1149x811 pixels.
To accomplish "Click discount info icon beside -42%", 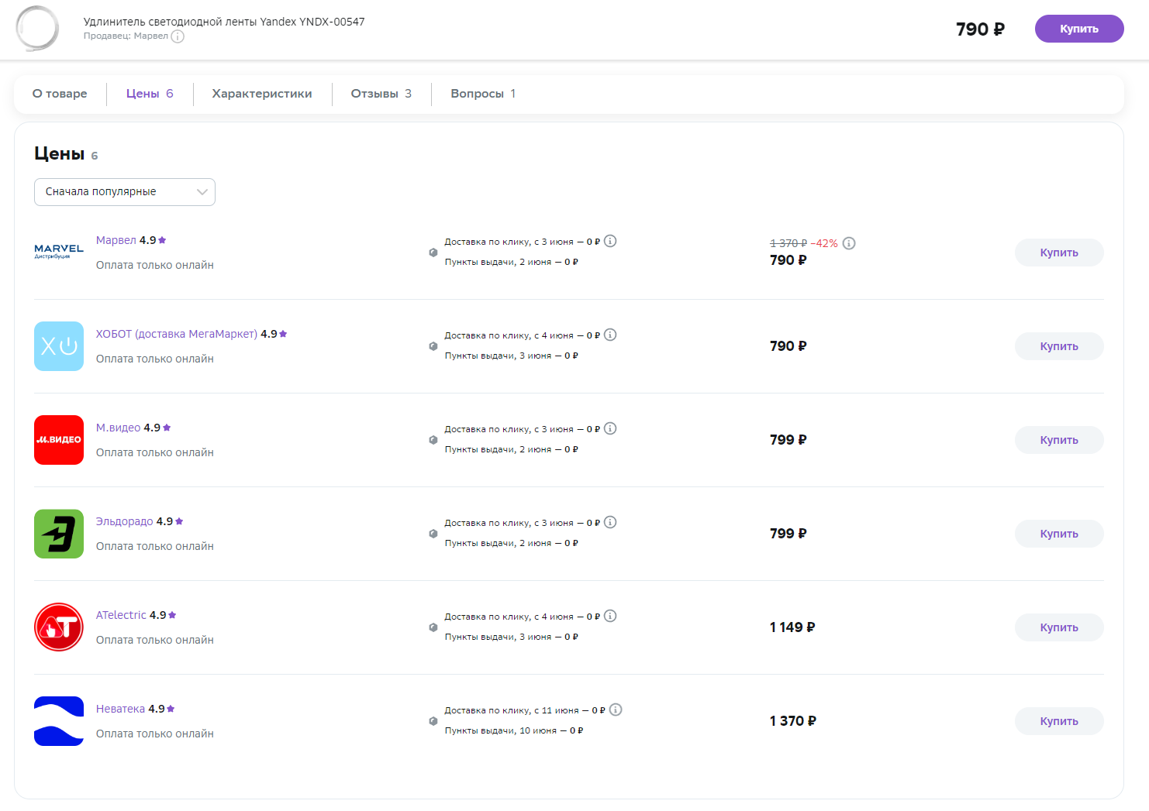I will tap(849, 243).
